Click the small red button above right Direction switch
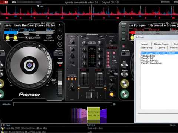Image resolution: width=178 pixels, height=133 pixels. pyautogui.click(x=123, y=46)
